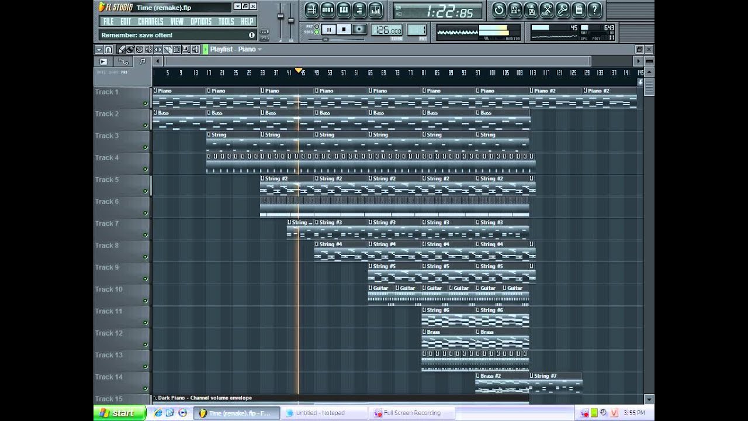Adjust the main volume slider
This screenshot has width=748, height=421.
point(280,16)
